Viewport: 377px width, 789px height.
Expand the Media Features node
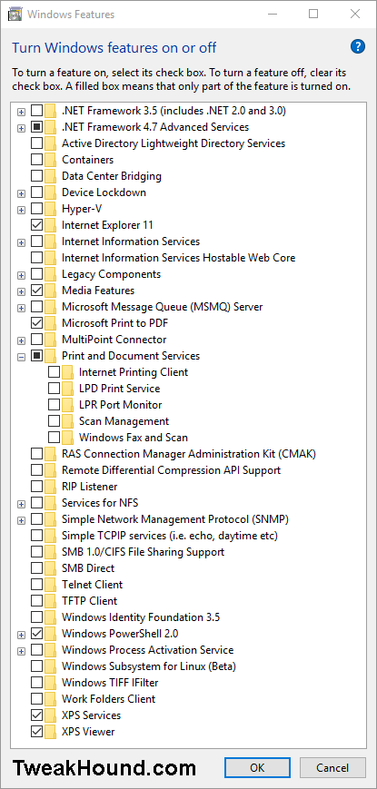pos(21,291)
